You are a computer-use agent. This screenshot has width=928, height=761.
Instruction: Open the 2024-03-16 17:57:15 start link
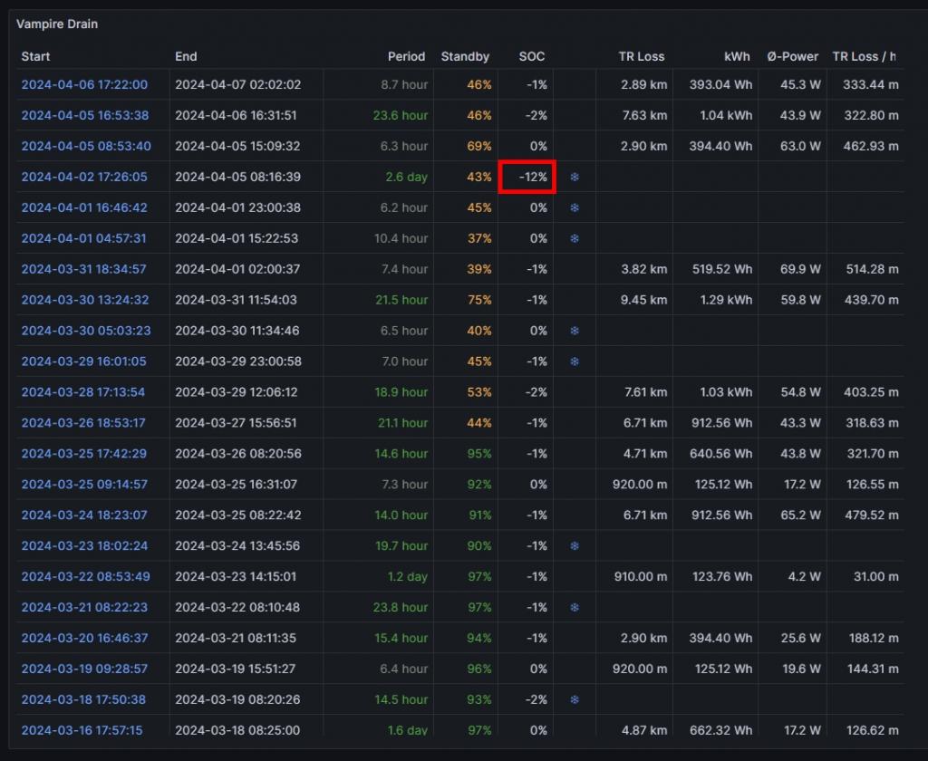point(82,730)
